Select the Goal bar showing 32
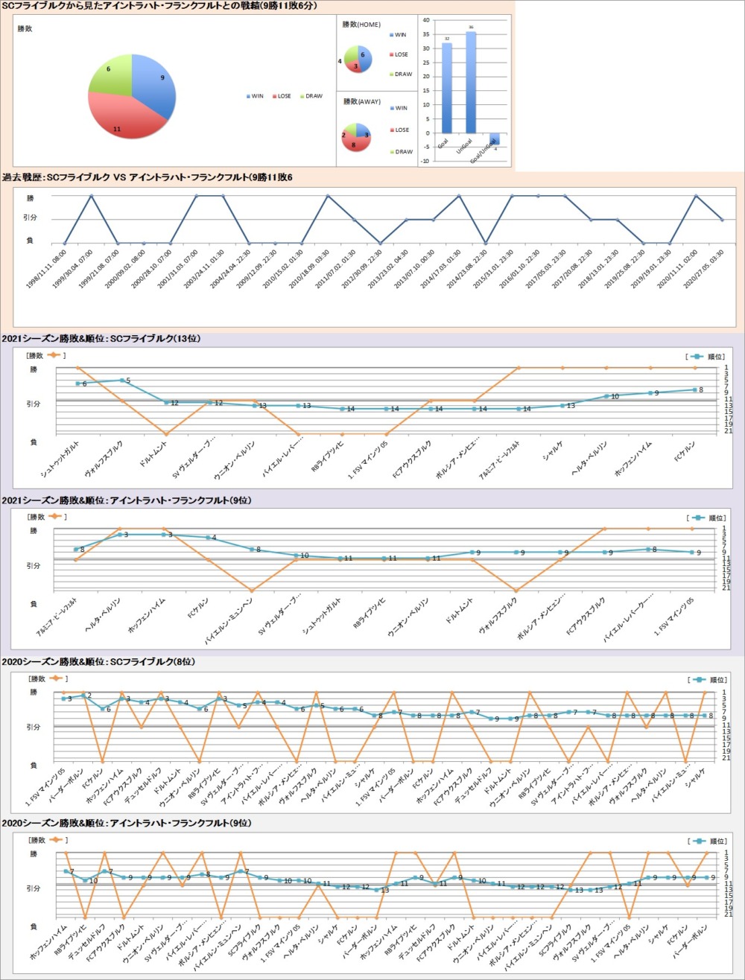The height and width of the screenshot is (980, 745). 446,88
